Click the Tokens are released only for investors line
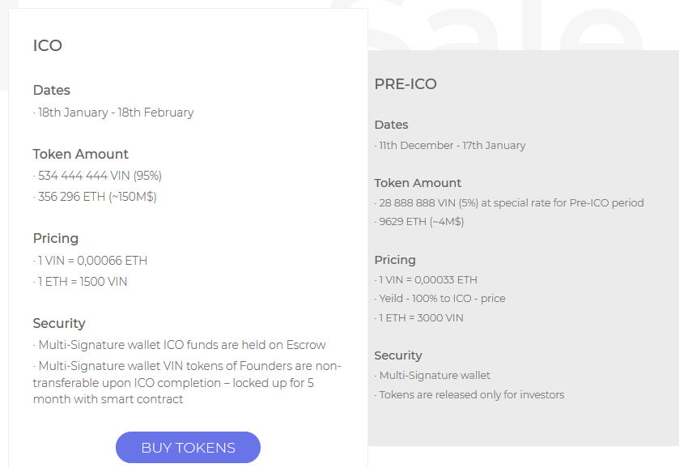 (x=469, y=394)
